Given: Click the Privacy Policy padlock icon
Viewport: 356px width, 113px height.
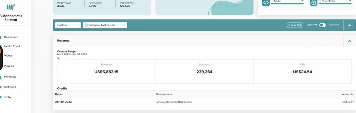Looking at the screenshot, I should pos(314,3).
